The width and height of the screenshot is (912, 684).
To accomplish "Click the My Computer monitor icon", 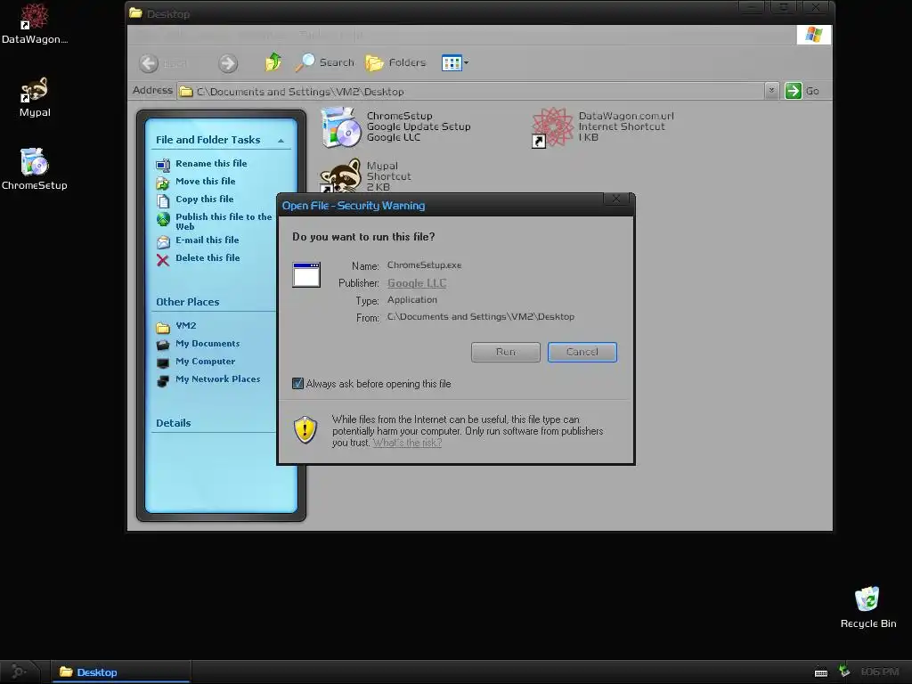I will point(163,362).
